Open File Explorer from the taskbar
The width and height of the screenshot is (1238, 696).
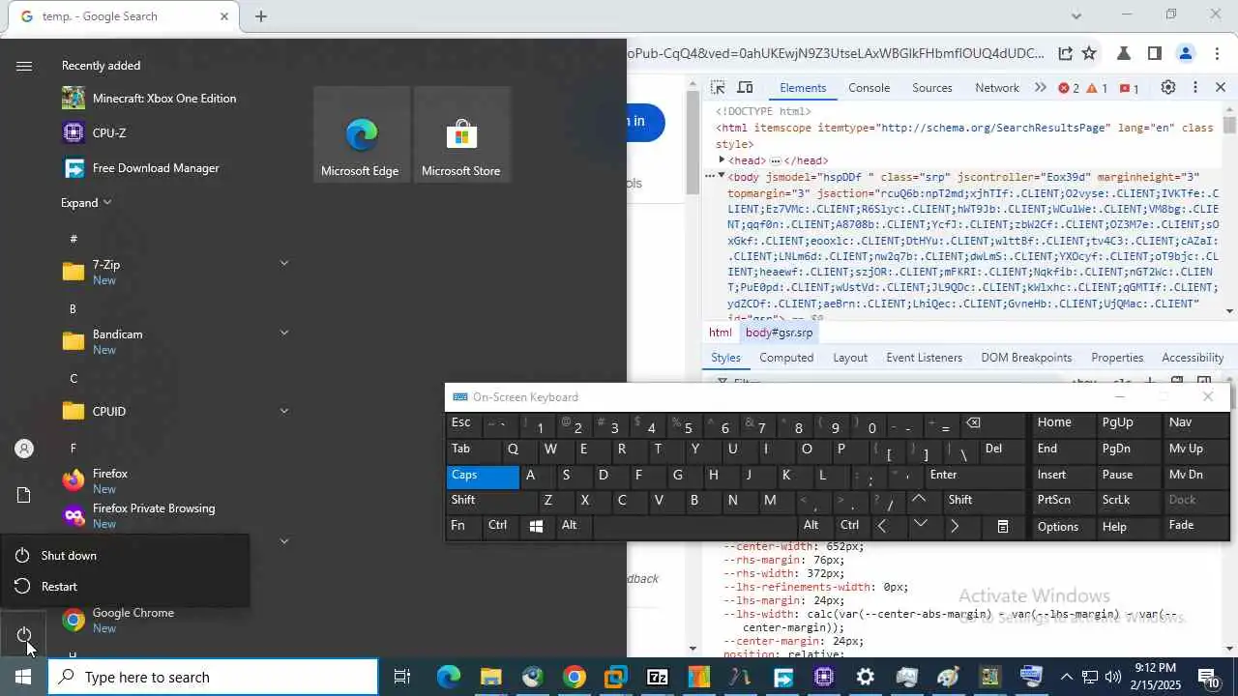[x=490, y=677]
